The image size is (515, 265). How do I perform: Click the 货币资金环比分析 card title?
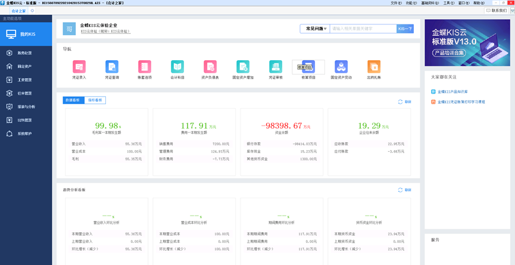(369, 222)
